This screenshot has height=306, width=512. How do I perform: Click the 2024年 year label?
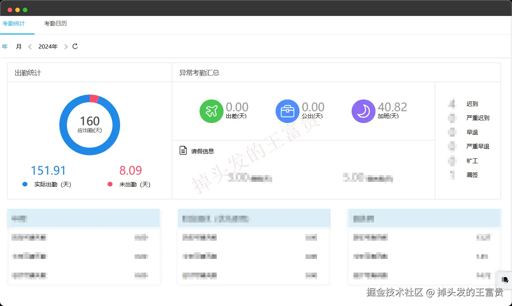click(x=48, y=47)
